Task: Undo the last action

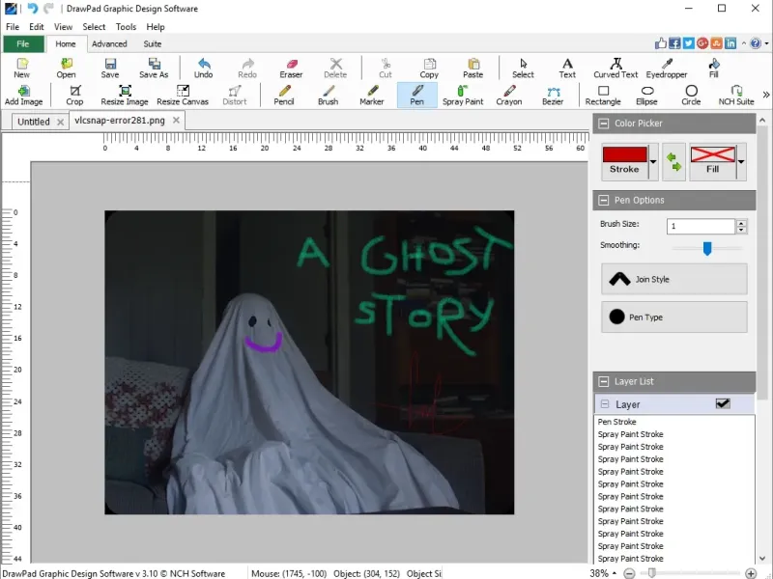Action: click(x=203, y=68)
